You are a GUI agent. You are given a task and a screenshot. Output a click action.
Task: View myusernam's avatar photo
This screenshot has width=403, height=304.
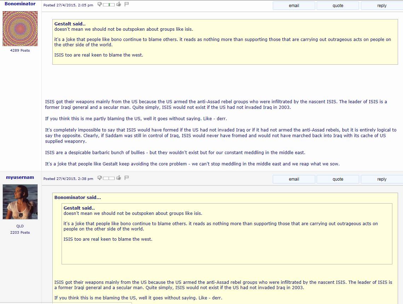coord(20,202)
